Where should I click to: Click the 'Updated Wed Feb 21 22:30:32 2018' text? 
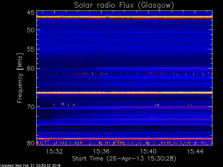click(x=30, y=166)
